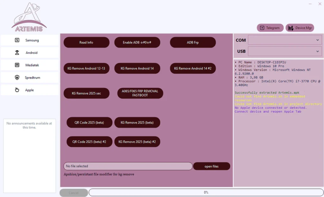The width and height of the screenshot is (324, 197).
Task: Click the Processor Intel Core i7-3770 line
Action: (277, 83)
